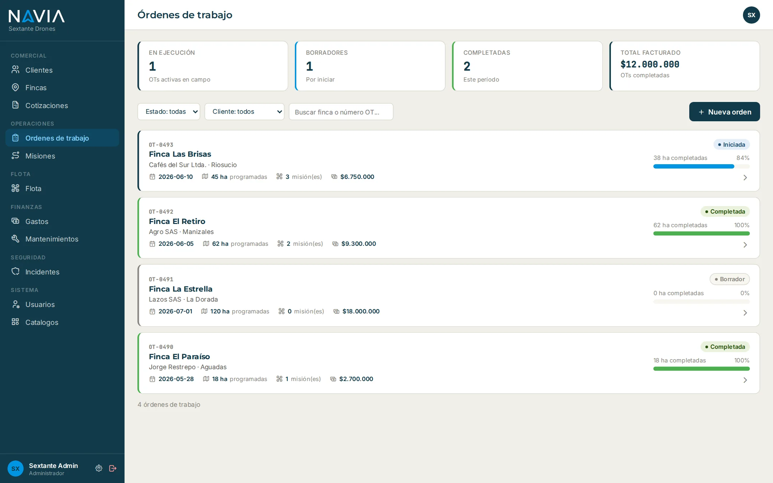Click the Iniciada status badge
The height and width of the screenshot is (483, 773).
731,145
